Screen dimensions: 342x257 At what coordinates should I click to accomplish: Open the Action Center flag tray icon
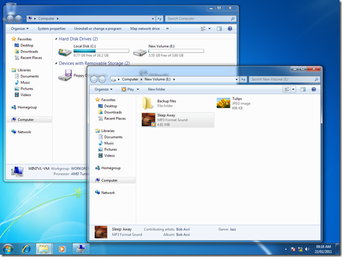pyautogui.click(x=293, y=249)
